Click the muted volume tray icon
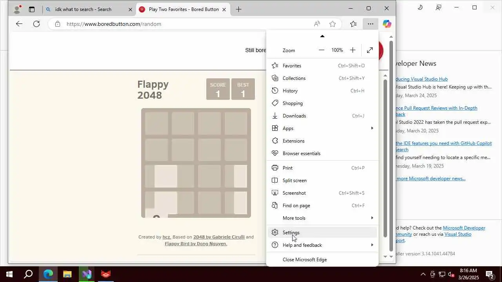The height and width of the screenshot is (282, 502). click(451, 274)
